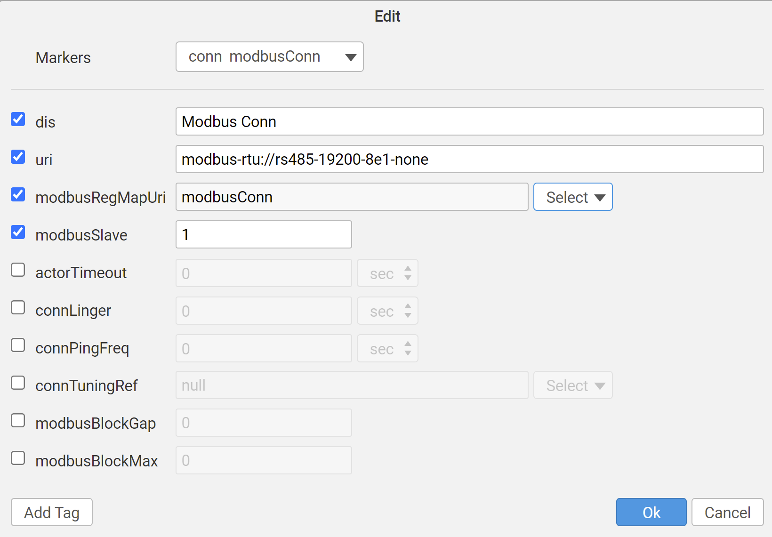The height and width of the screenshot is (537, 772).
Task: Click the connPingFreq sec unit selector
Action: pos(387,349)
